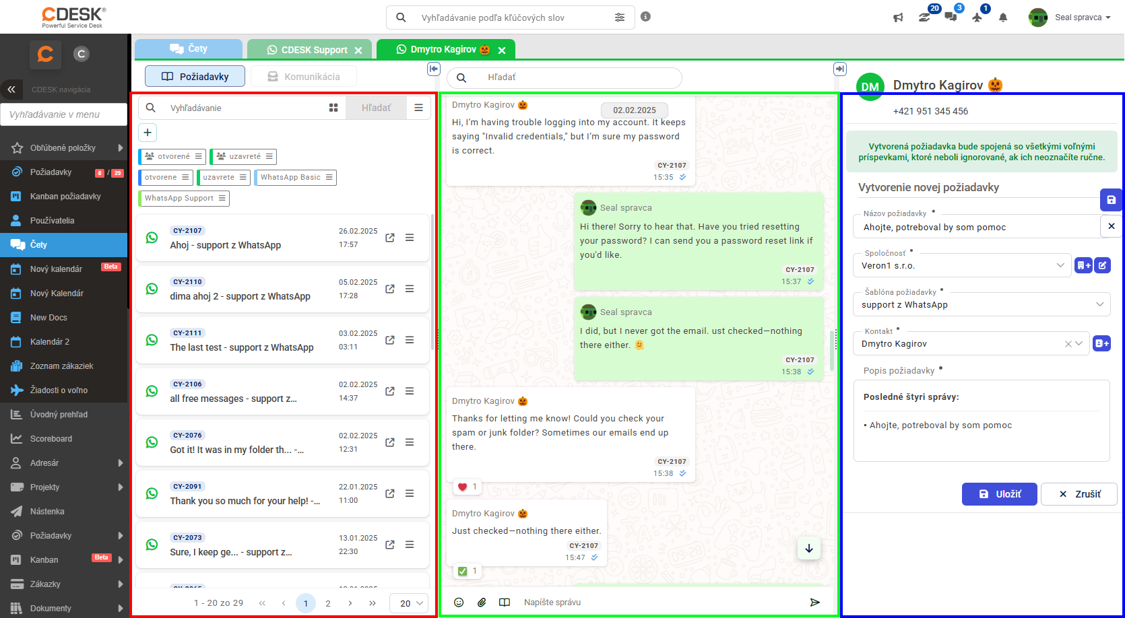Image resolution: width=1125 pixels, height=618 pixels.
Task: Open the airplane absence icon in header
Action: (x=977, y=18)
